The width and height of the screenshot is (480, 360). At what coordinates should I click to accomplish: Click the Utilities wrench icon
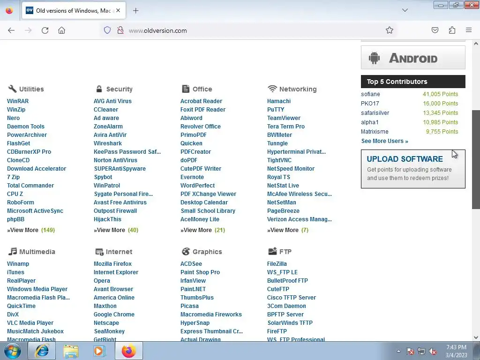pyautogui.click(x=12, y=89)
